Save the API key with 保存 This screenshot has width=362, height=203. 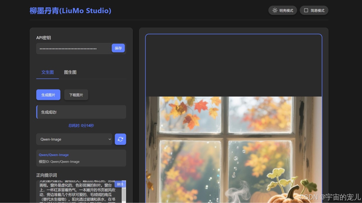pos(118,48)
